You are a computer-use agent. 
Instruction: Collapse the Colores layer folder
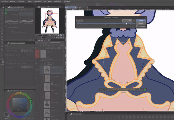[x=40, y=60]
